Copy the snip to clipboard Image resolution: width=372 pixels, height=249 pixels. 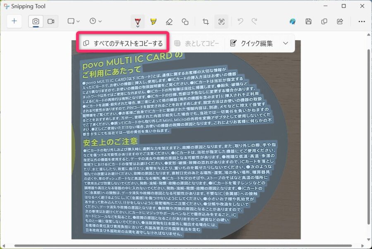(324, 21)
